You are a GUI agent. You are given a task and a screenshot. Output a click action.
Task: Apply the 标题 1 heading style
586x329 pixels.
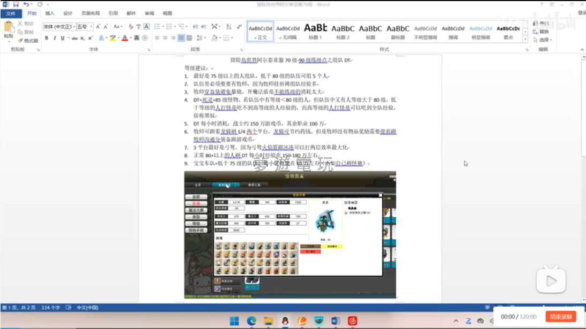click(315, 32)
